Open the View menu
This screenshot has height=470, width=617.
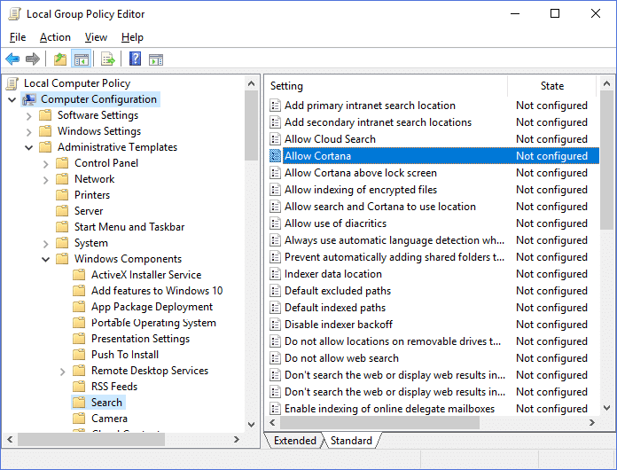[x=96, y=37]
